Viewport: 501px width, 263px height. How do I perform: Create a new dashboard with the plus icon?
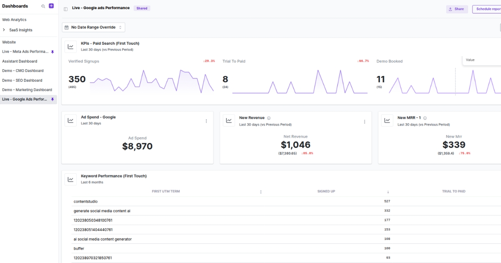point(51,6)
